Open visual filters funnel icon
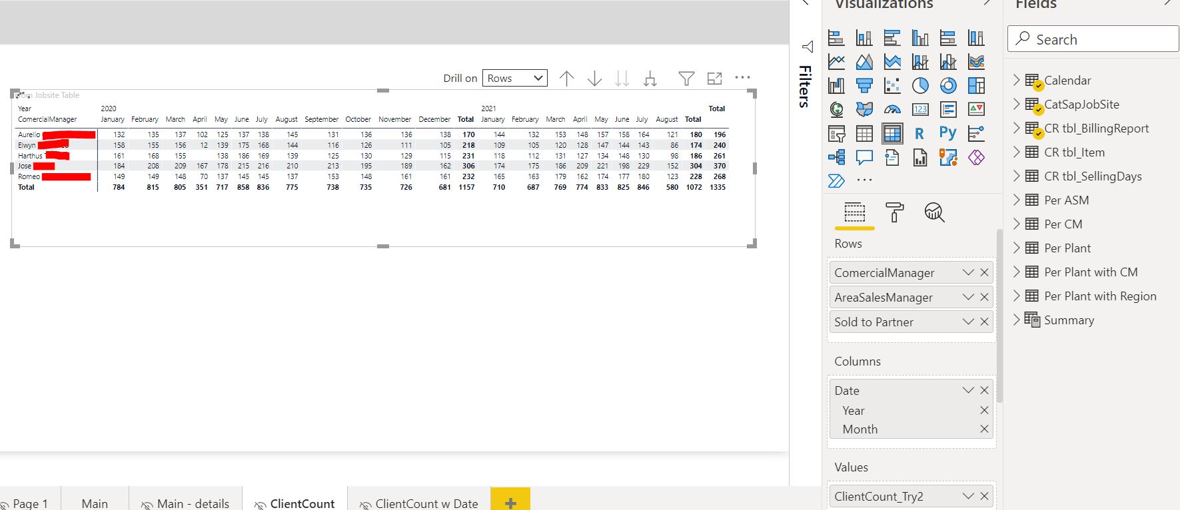The height and width of the screenshot is (510, 1180). [686, 79]
